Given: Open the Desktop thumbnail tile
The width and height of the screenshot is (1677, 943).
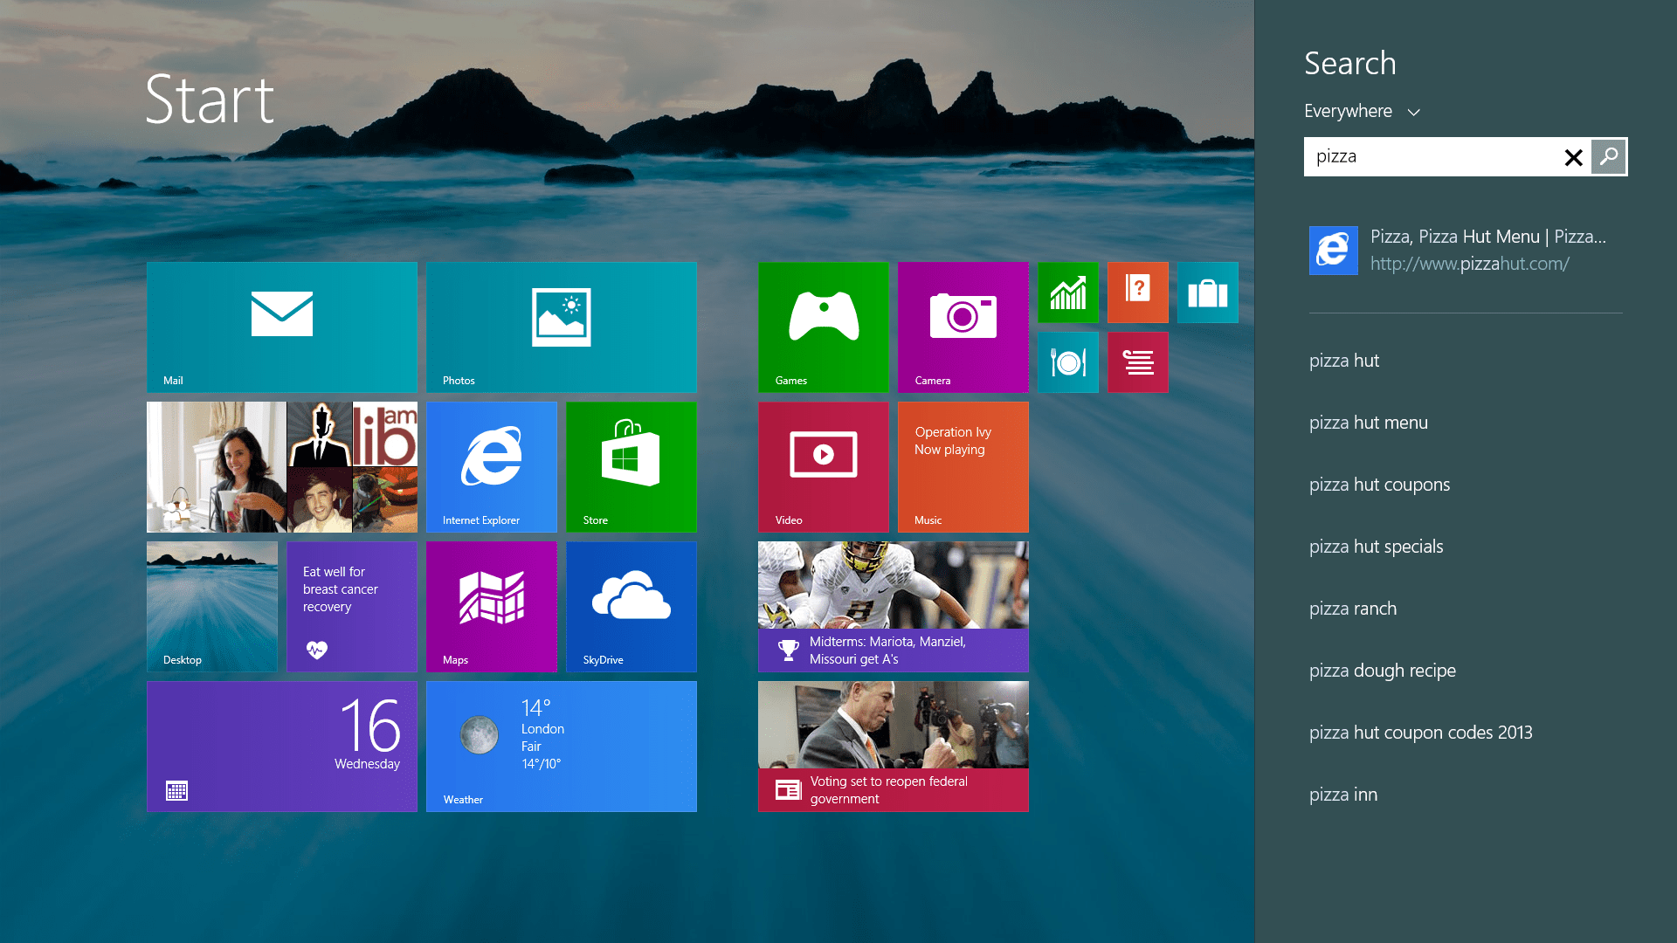Looking at the screenshot, I should tap(211, 606).
